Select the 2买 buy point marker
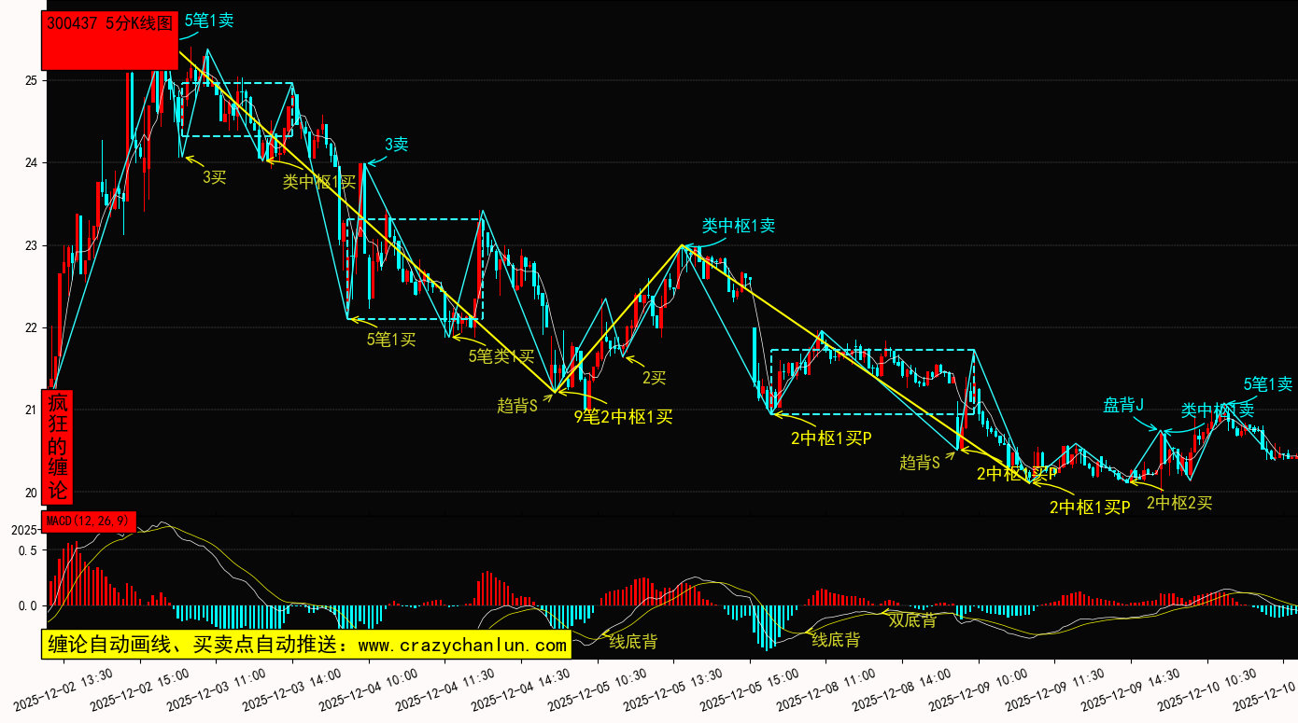This screenshot has width=1298, height=723. click(654, 377)
